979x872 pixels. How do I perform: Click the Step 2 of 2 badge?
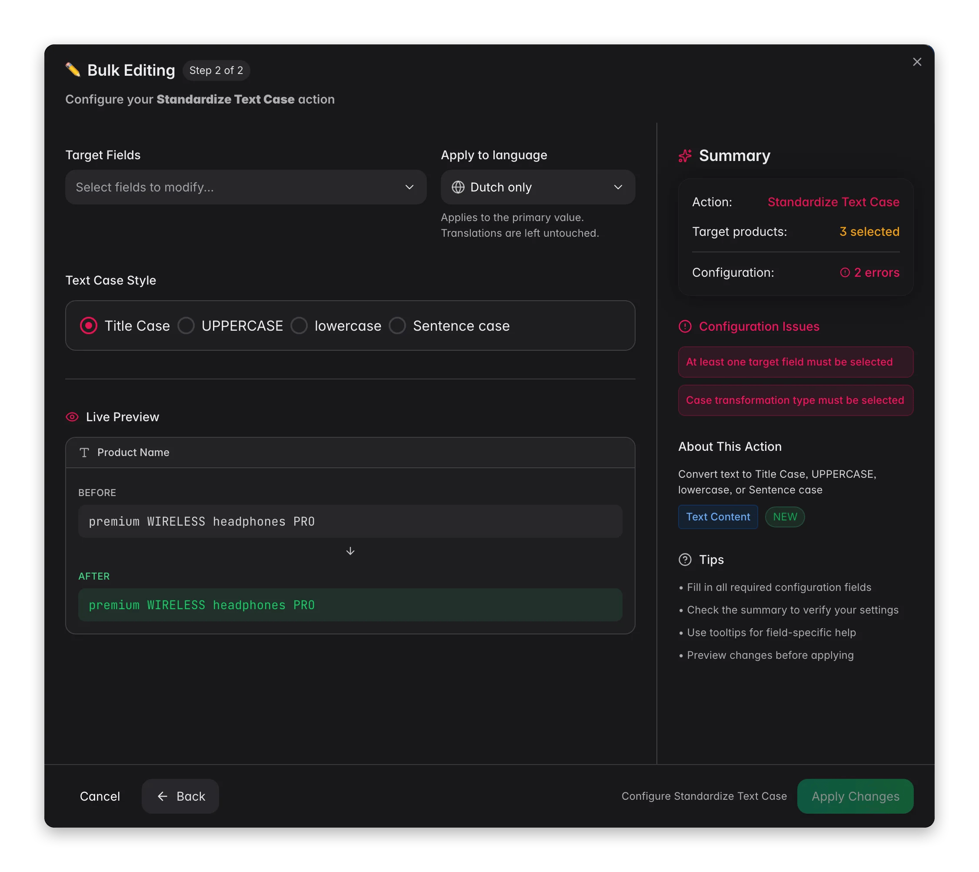216,70
